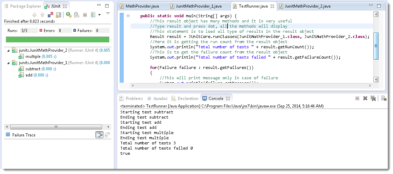Click left arrow of JUnit tree scrollbar
The width and height of the screenshot is (393, 174).
7,127
